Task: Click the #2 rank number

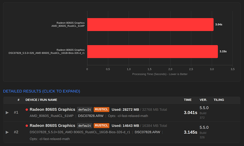Action: [16, 132]
